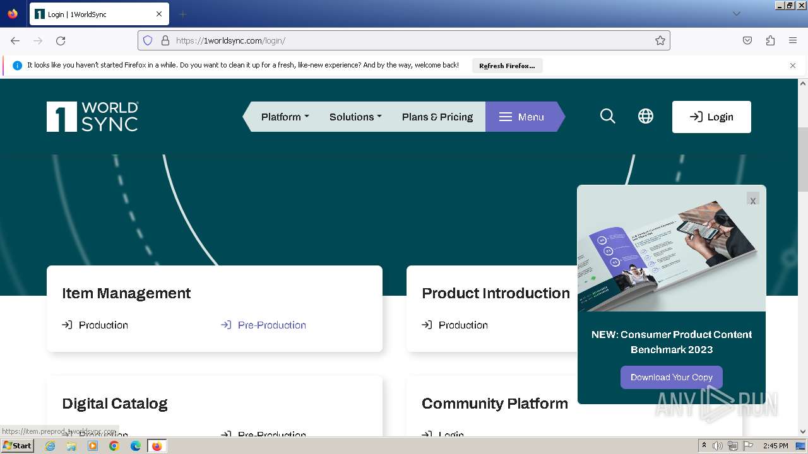Open a new tab with plus
The height and width of the screenshot is (454, 808).
182,14
